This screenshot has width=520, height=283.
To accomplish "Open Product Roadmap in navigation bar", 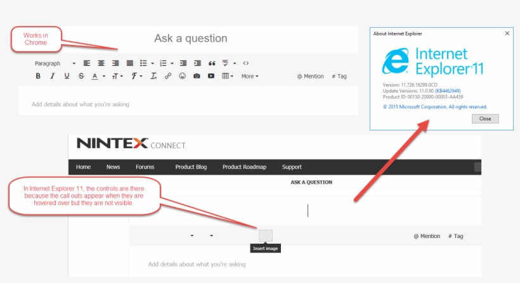I will tap(244, 167).
